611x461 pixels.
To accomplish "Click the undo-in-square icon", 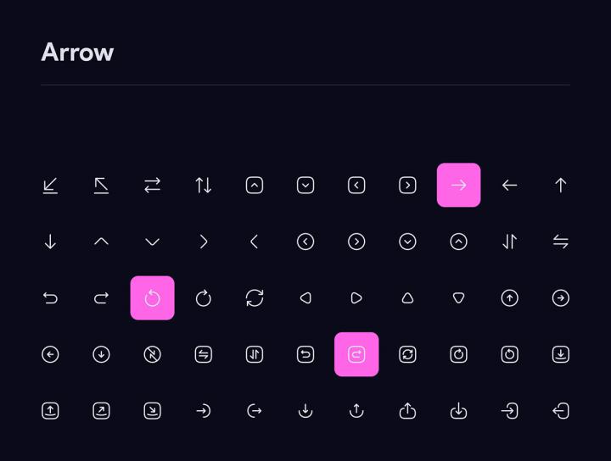I will coord(305,354).
